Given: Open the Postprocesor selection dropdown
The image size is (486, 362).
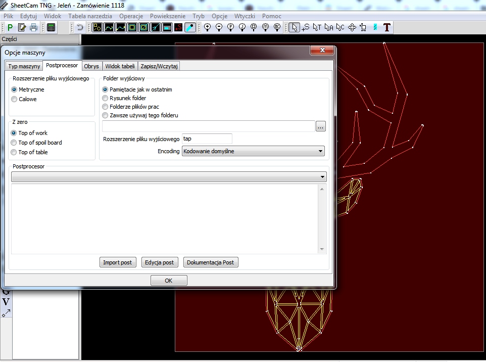Looking at the screenshot, I should coord(169,177).
